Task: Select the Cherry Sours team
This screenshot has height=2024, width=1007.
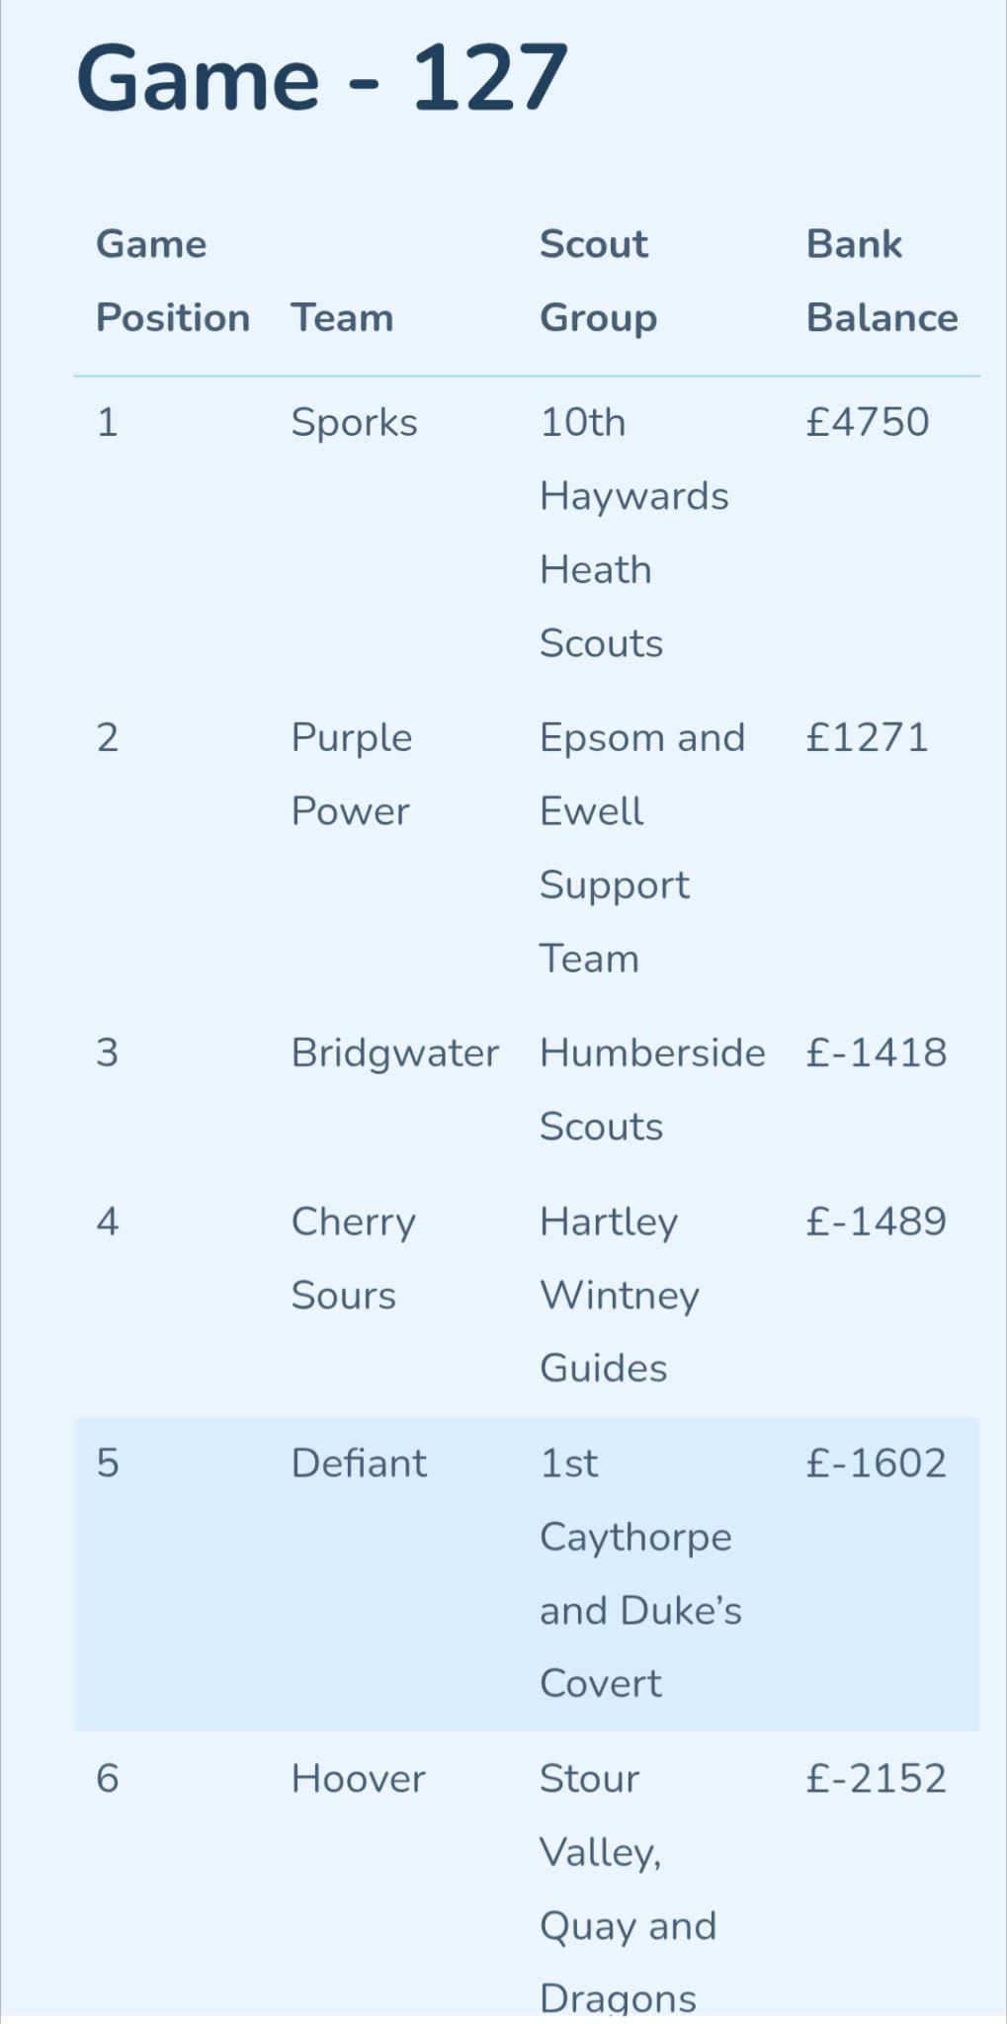Action: [353, 1259]
